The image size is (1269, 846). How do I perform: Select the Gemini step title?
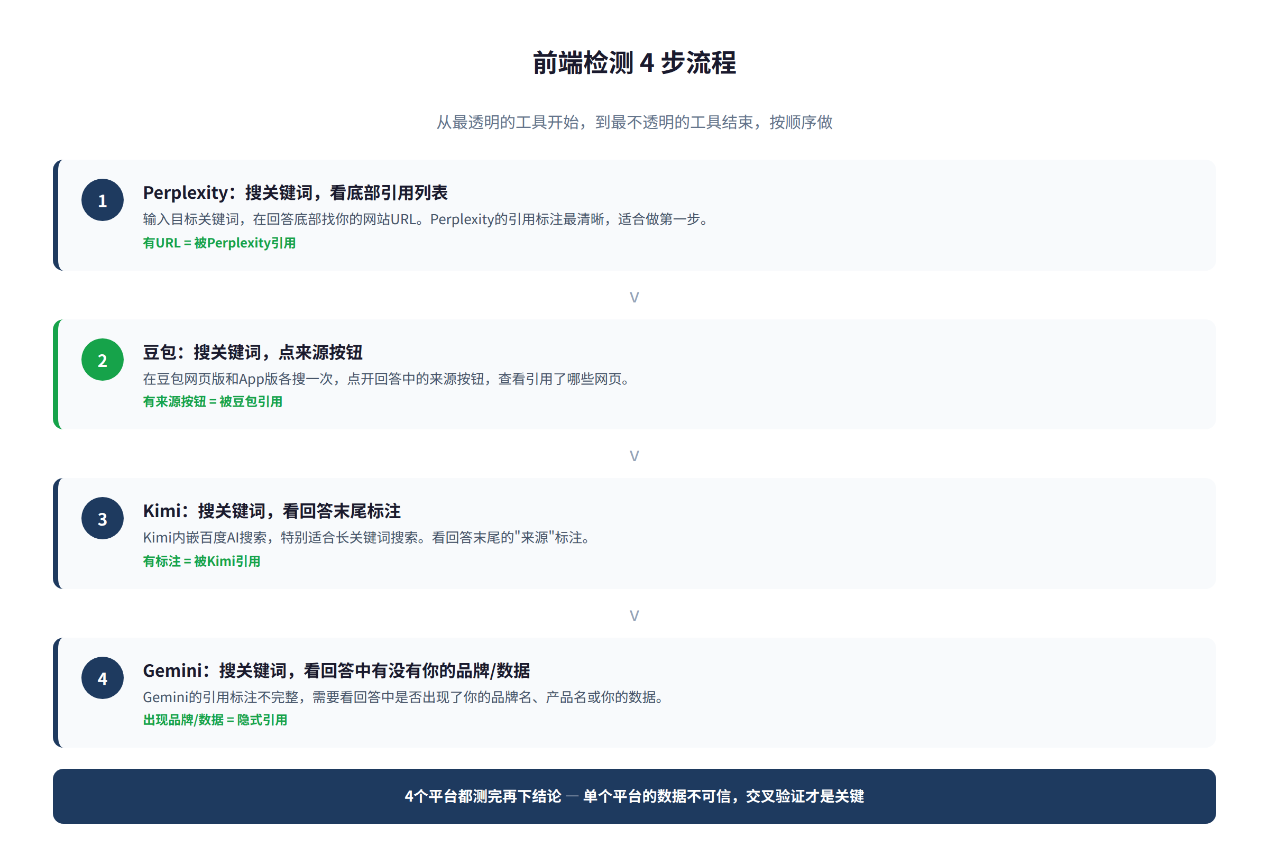click(337, 670)
